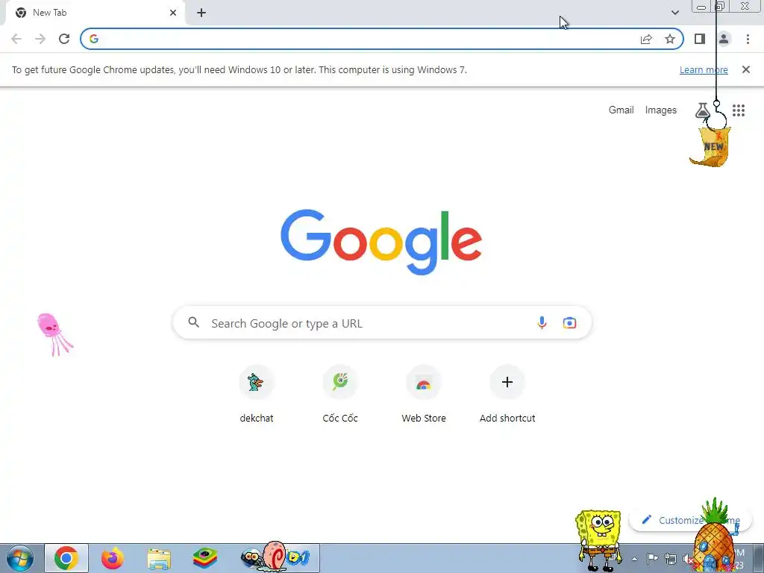
Task: Open the Google apps grid
Action: pyautogui.click(x=738, y=110)
